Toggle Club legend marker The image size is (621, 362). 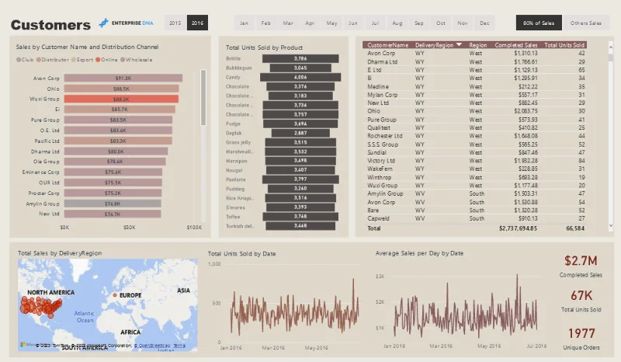19,60
